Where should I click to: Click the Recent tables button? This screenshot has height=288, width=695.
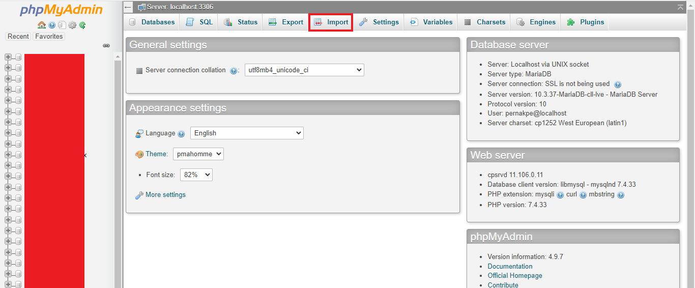pyautogui.click(x=18, y=37)
